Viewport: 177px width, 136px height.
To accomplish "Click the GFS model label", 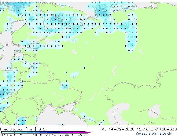I will tap(42, 129).
